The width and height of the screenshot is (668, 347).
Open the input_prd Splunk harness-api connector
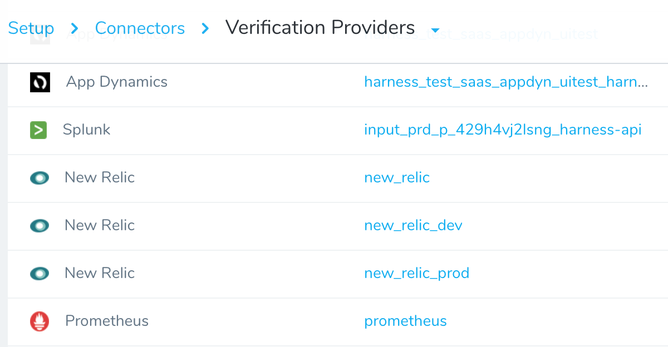[x=503, y=130]
